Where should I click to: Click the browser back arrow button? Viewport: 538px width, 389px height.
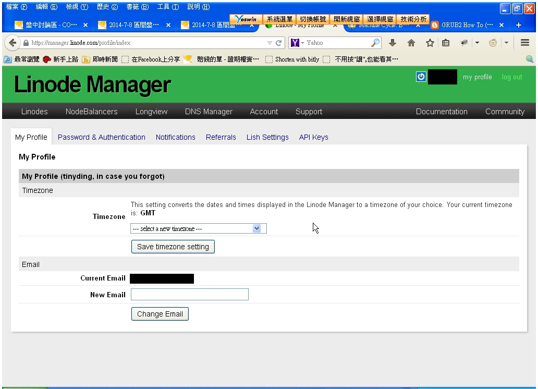point(13,43)
